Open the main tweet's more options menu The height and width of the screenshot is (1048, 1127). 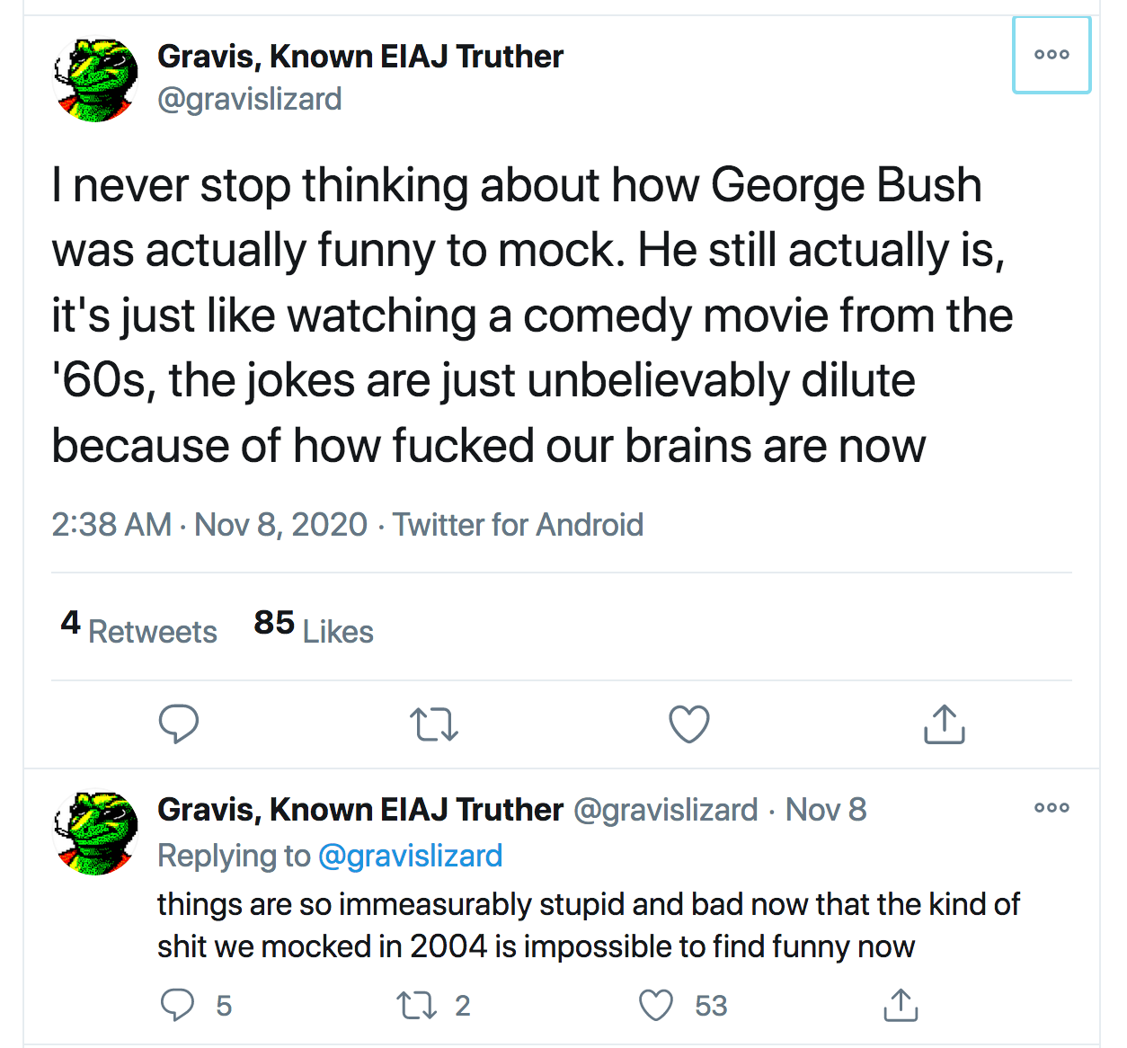(x=1052, y=55)
